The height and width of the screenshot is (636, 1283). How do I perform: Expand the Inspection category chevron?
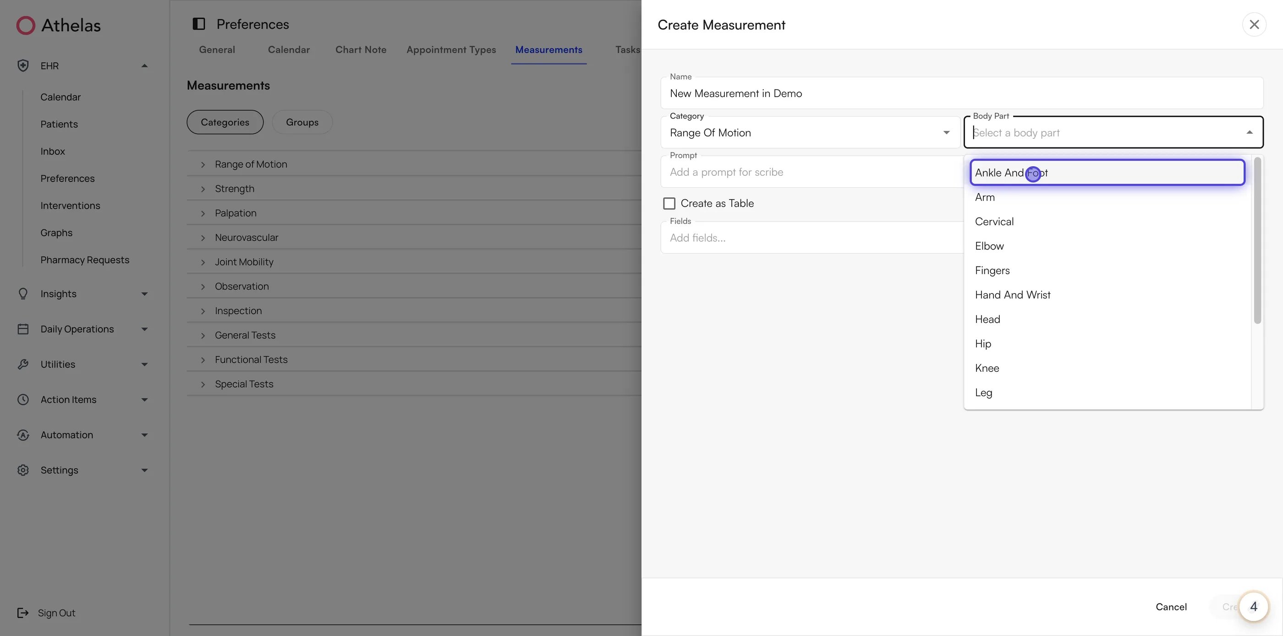pyautogui.click(x=203, y=311)
